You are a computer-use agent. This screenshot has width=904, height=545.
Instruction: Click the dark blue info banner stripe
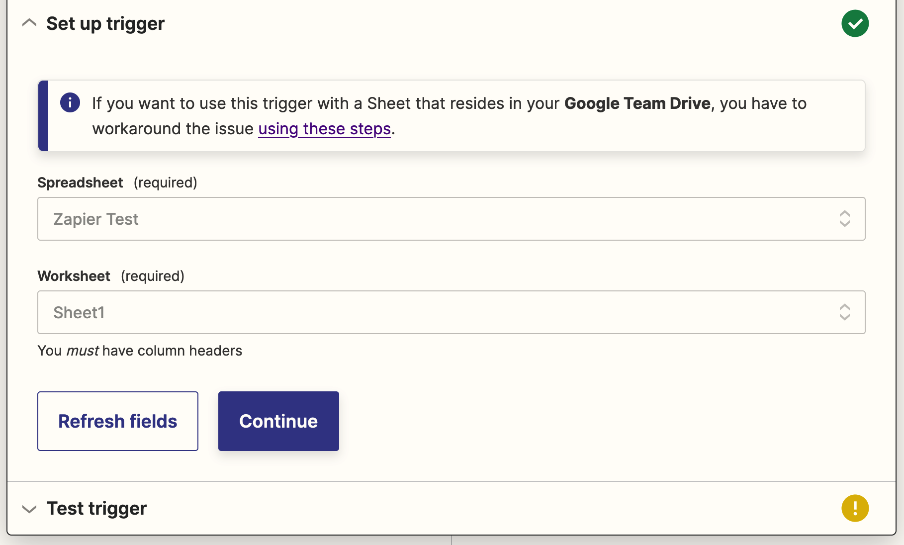pos(43,116)
